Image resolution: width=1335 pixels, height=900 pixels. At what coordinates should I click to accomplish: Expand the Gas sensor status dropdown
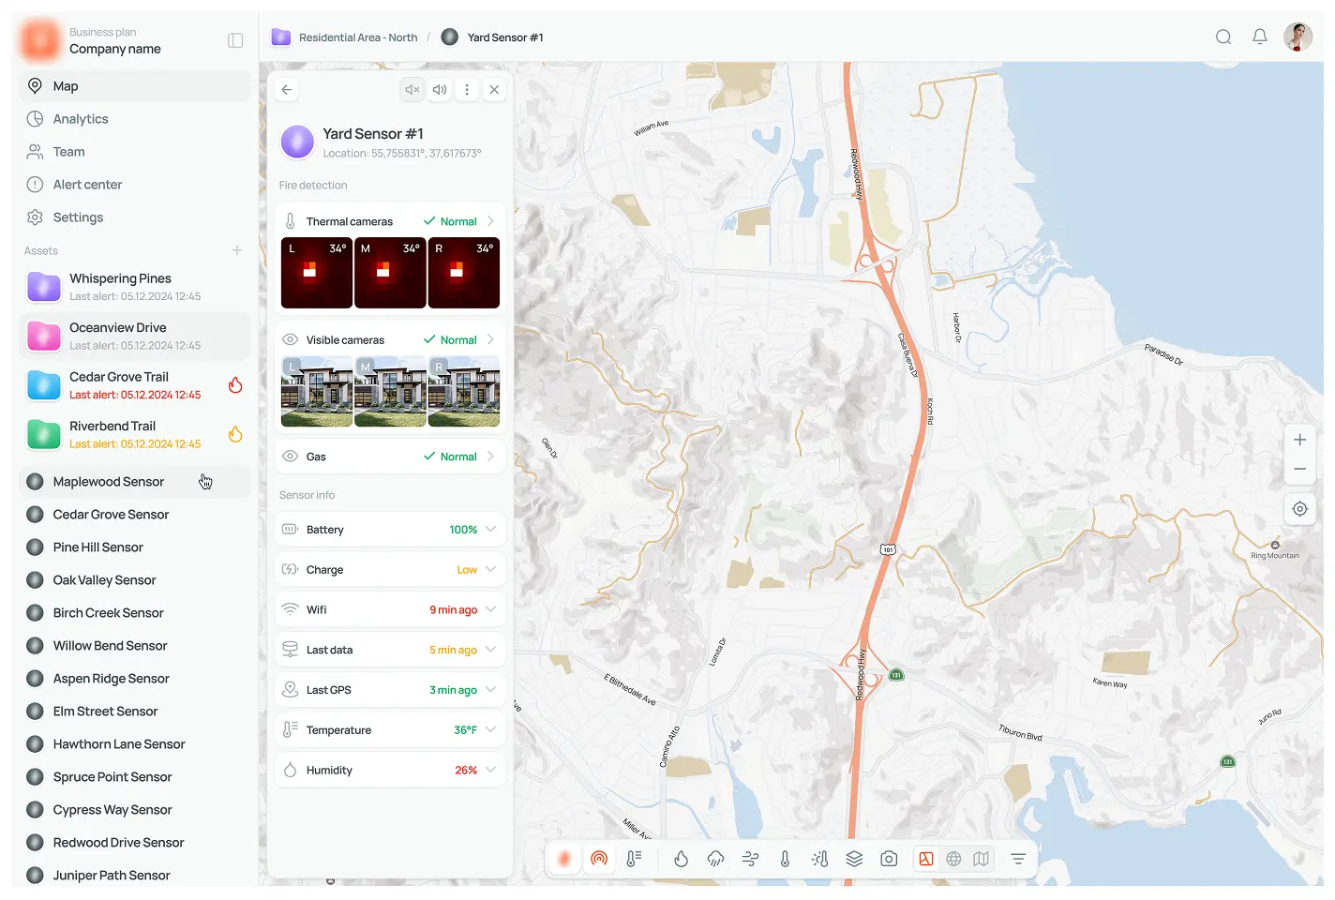point(490,457)
